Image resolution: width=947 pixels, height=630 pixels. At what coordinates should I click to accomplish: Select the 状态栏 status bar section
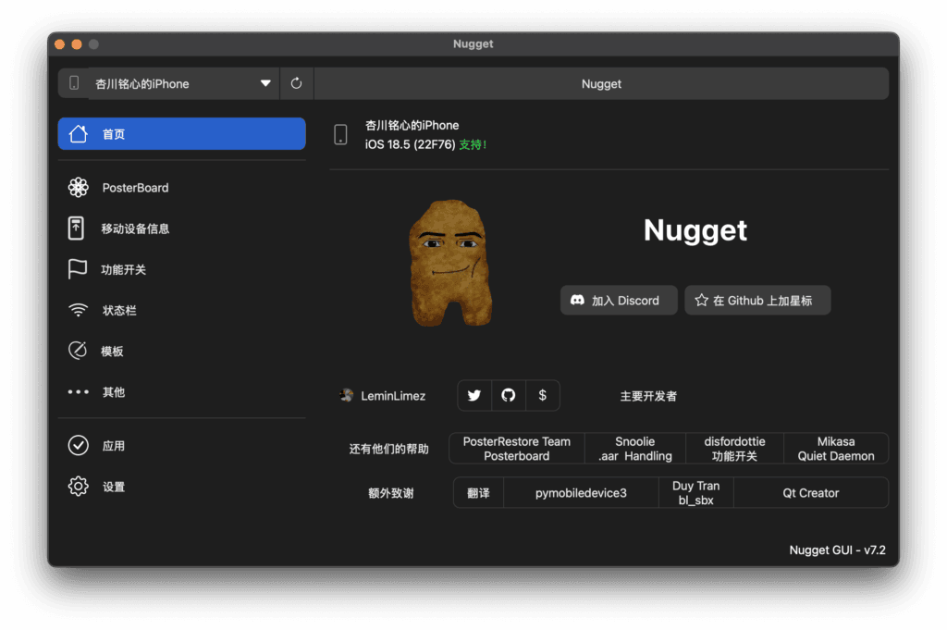(x=121, y=310)
